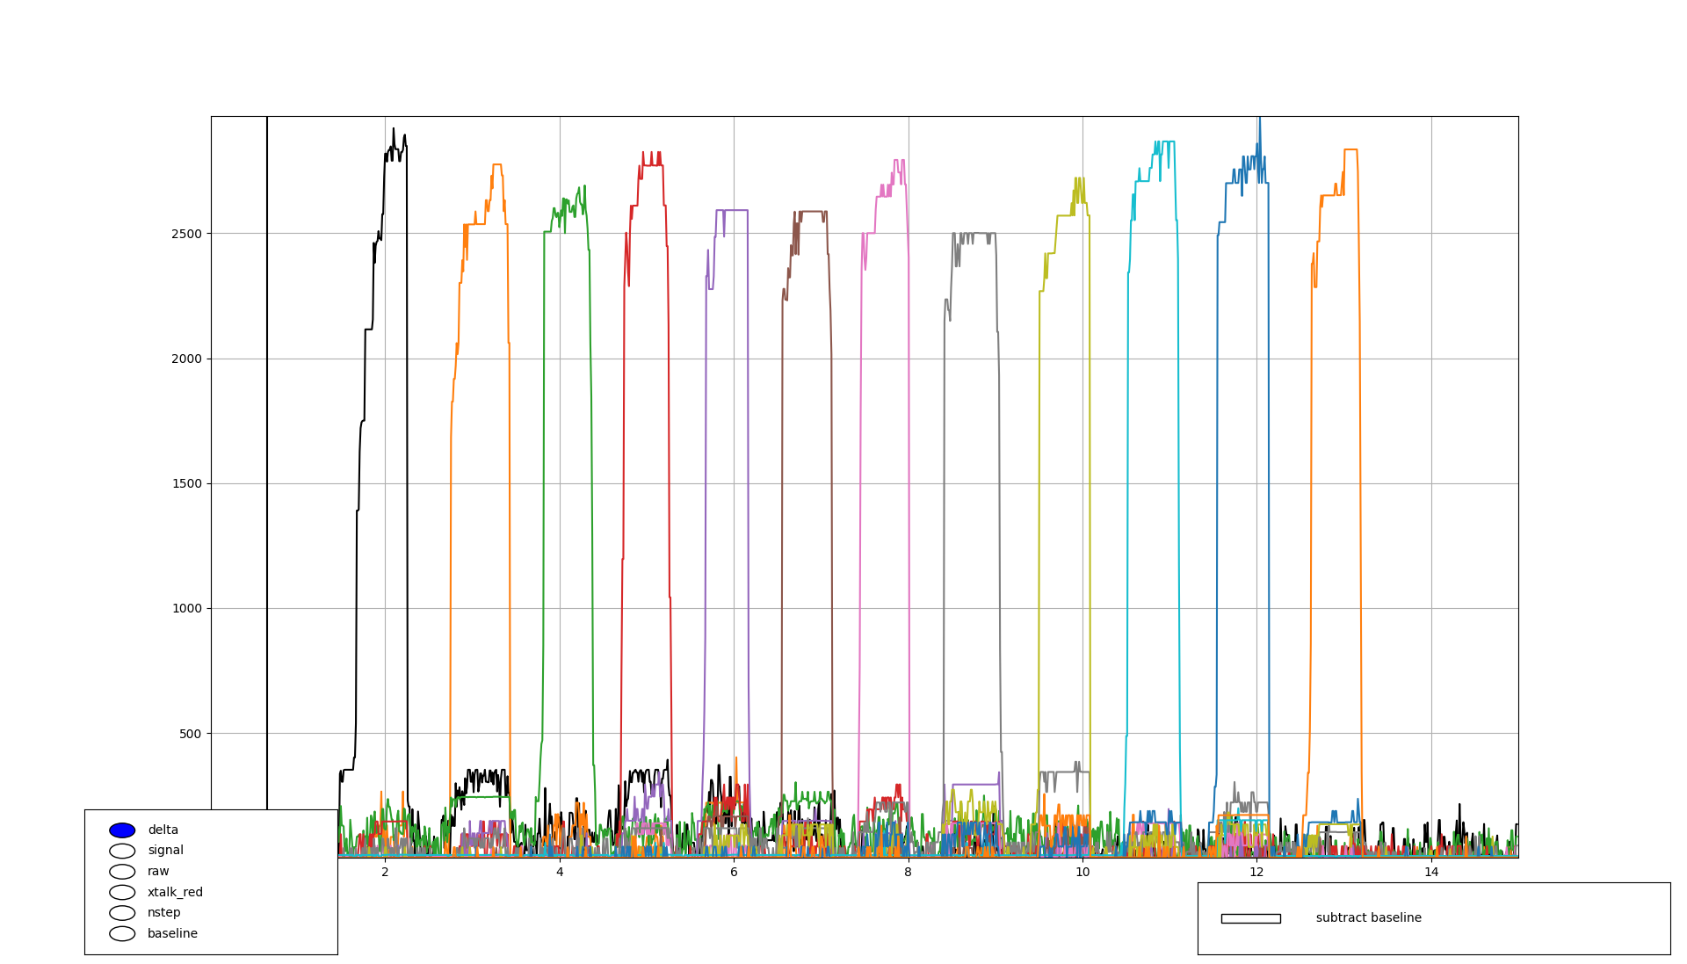Click the 'subtract baseline' text label
1687x964 pixels.
(1368, 918)
